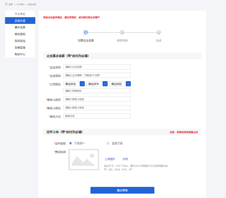Click step 3 circle for 完成
This screenshot has width=226, height=198.
[x=159, y=32]
